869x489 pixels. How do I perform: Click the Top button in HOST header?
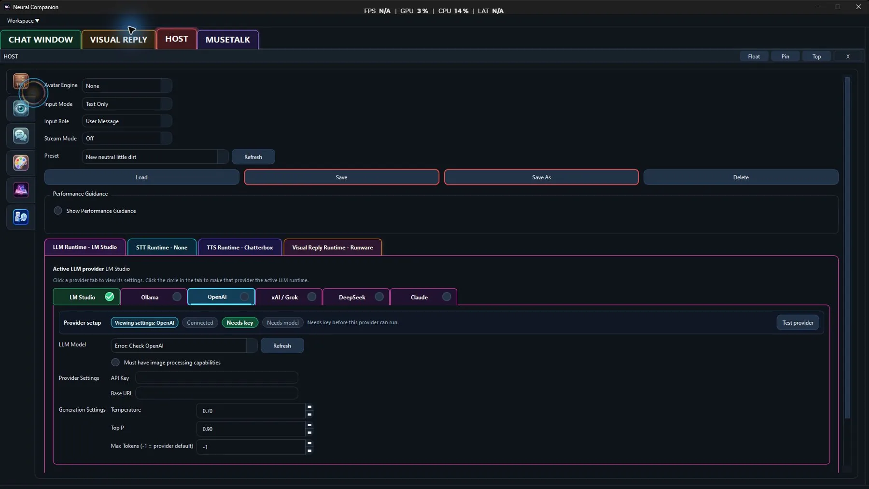tap(816, 57)
